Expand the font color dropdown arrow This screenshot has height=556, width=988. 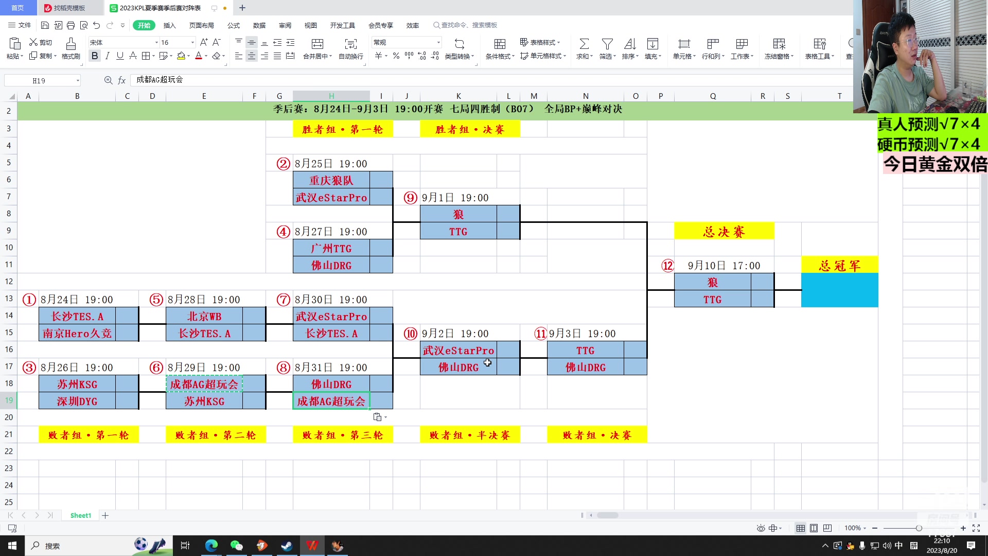coord(206,56)
